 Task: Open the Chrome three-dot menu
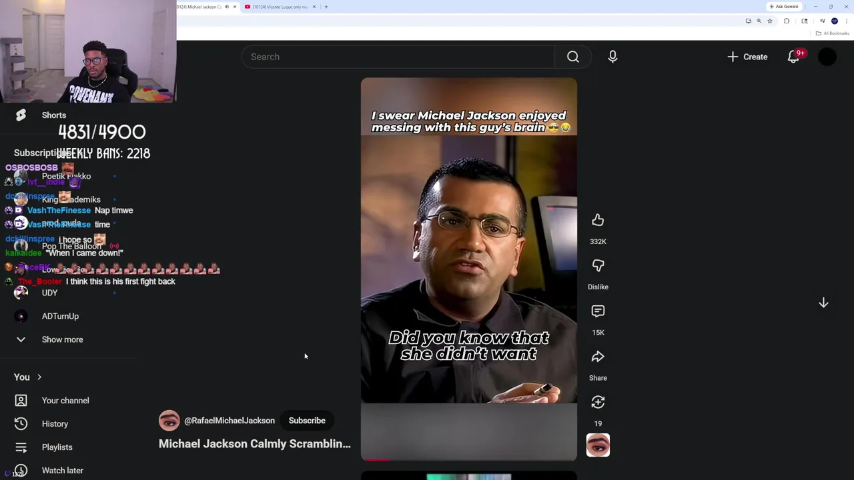(x=847, y=21)
